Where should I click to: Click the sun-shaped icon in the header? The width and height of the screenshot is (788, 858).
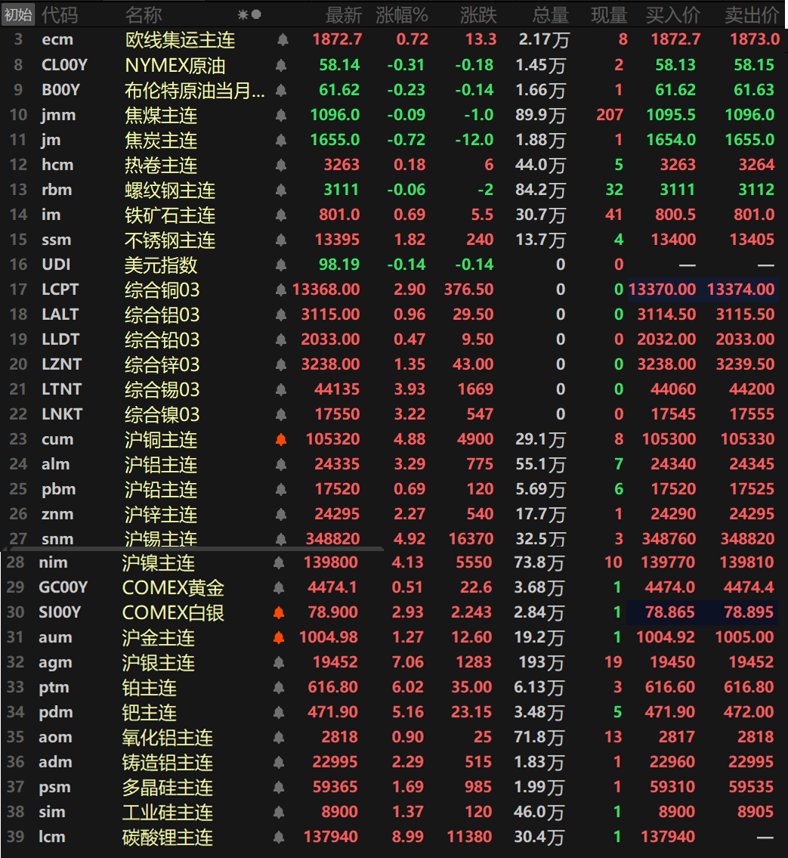243,14
